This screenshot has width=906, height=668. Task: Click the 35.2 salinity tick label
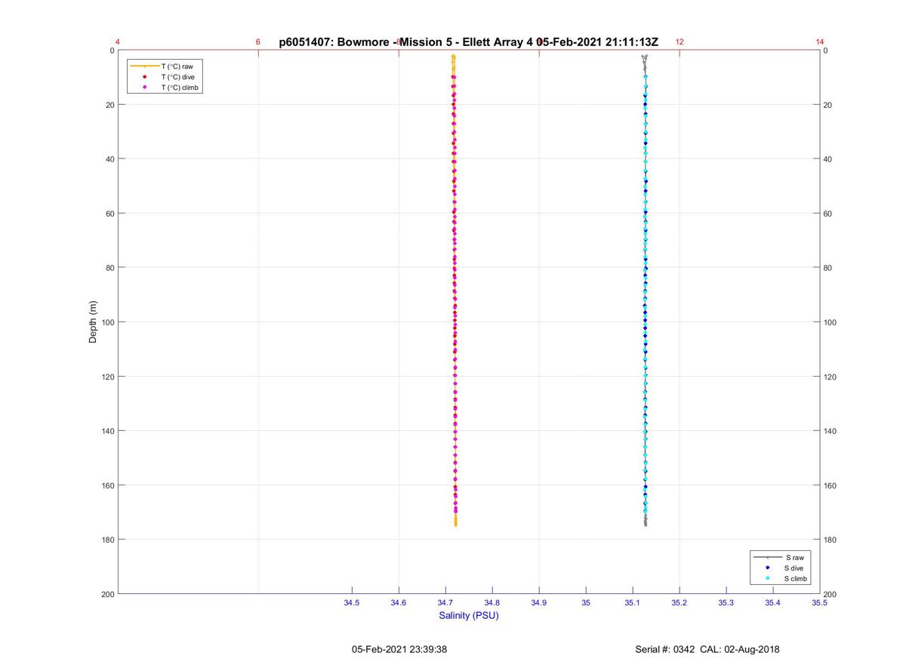click(679, 602)
